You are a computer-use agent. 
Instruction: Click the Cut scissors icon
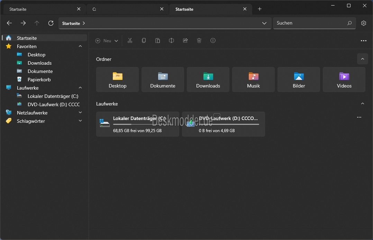(x=130, y=40)
